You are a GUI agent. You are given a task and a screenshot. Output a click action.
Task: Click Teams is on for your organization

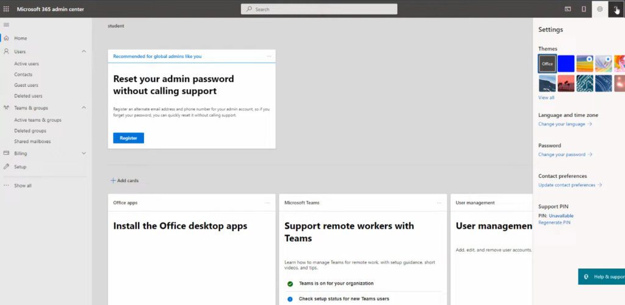pyautogui.click(x=336, y=284)
